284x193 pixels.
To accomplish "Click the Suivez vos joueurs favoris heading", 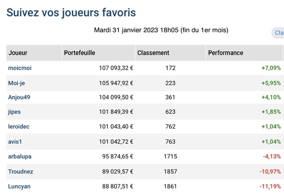I will 71,13.
